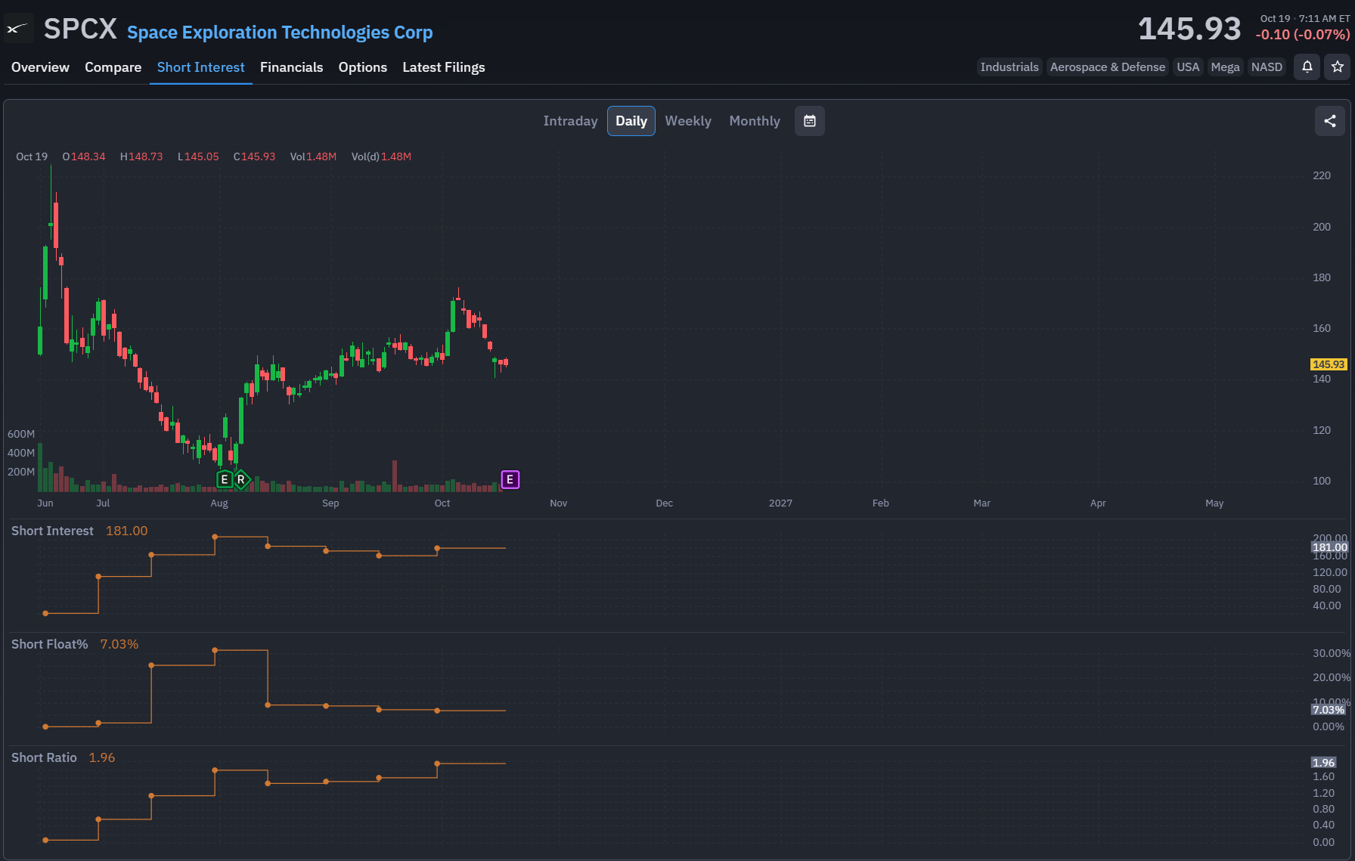Click the Nov label on time axis
The width and height of the screenshot is (1355, 861).
tap(558, 503)
